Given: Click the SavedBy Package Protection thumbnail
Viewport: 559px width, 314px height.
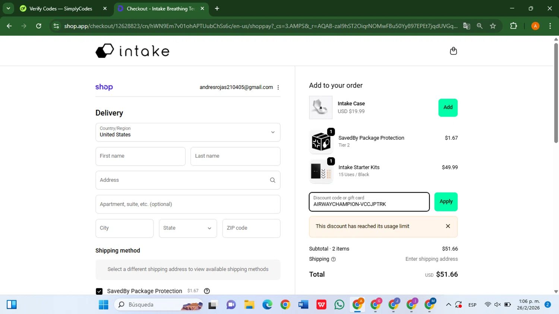Looking at the screenshot, I should (x=321, y=142).
